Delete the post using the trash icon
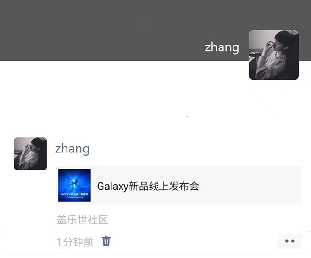311x258 pixels. click(x=106, y=241)
